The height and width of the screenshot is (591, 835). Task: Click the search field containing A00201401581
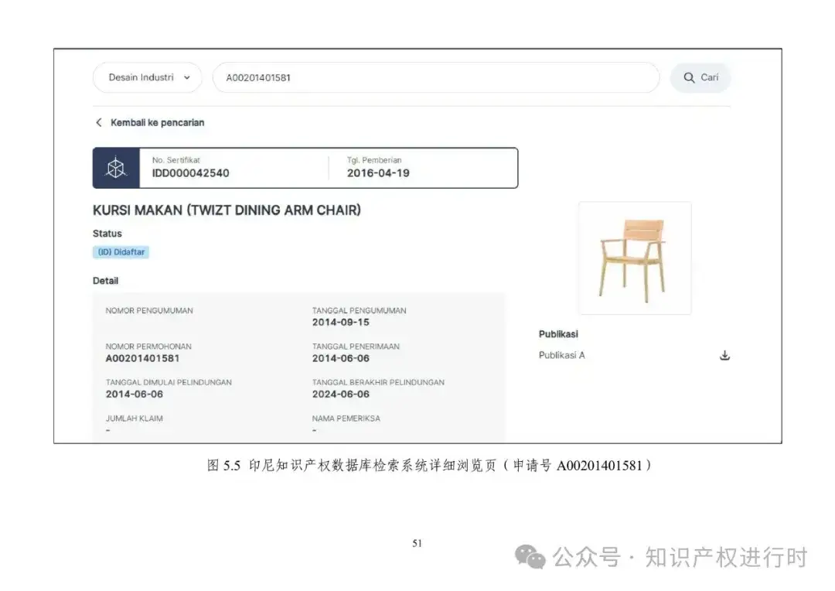tap(435, 78)
